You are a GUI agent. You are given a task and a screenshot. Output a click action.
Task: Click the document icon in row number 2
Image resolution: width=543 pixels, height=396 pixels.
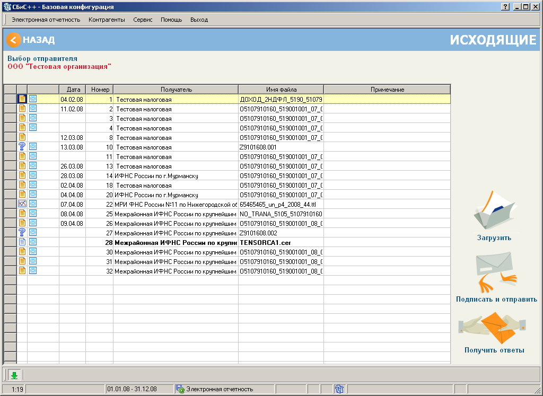[22, 109]
